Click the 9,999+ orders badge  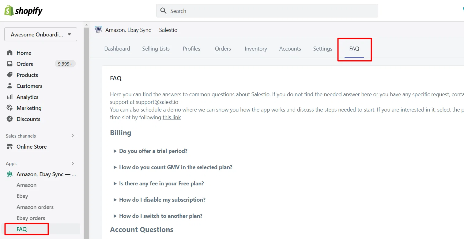click(65, 64)
